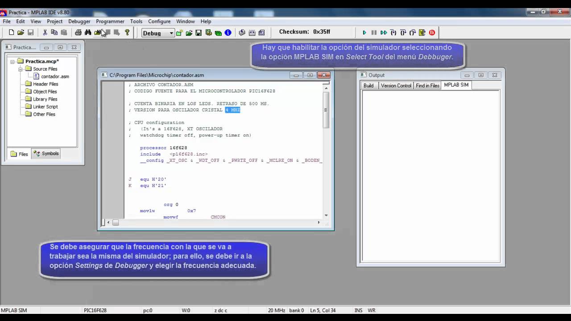Click the Open File folder icon
This screenshot has width=571, height=321.
pyautogui.click(x=21, y=33)
